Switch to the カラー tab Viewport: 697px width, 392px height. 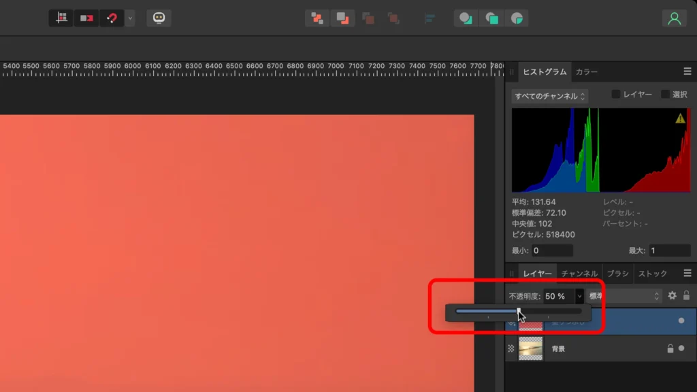click(x=586, y=71)
